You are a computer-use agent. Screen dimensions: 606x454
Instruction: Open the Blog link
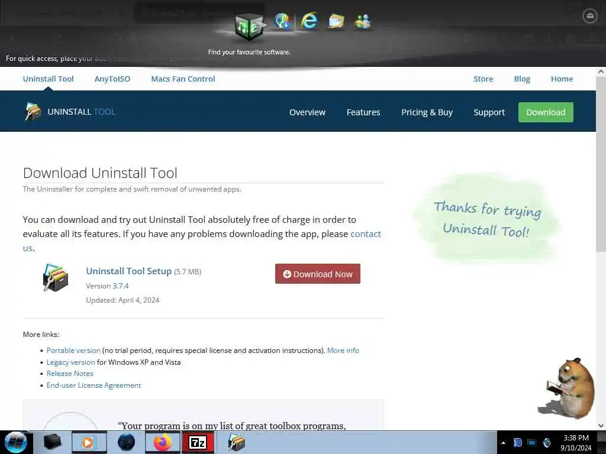click(x=522, y=79)
